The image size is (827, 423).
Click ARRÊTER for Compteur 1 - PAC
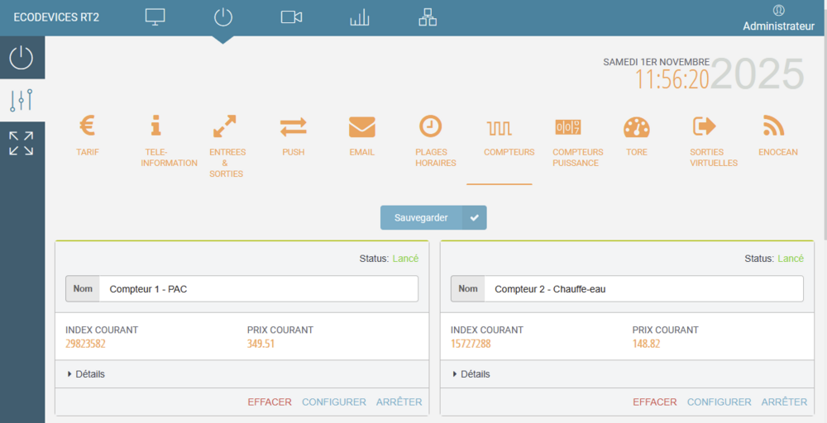tap(399, 402)
